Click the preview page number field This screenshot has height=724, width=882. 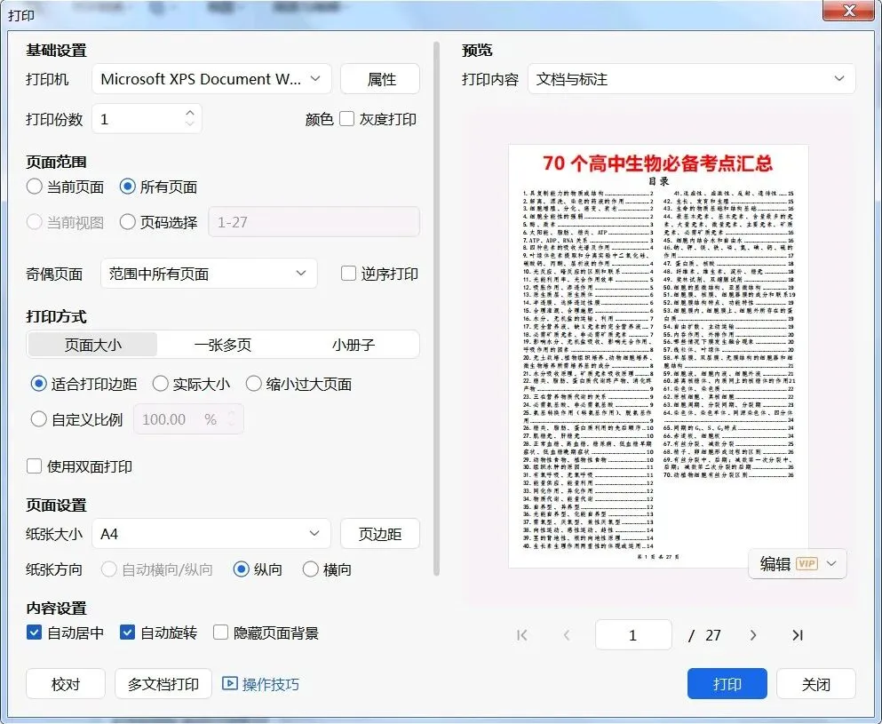tap(633, 634)
